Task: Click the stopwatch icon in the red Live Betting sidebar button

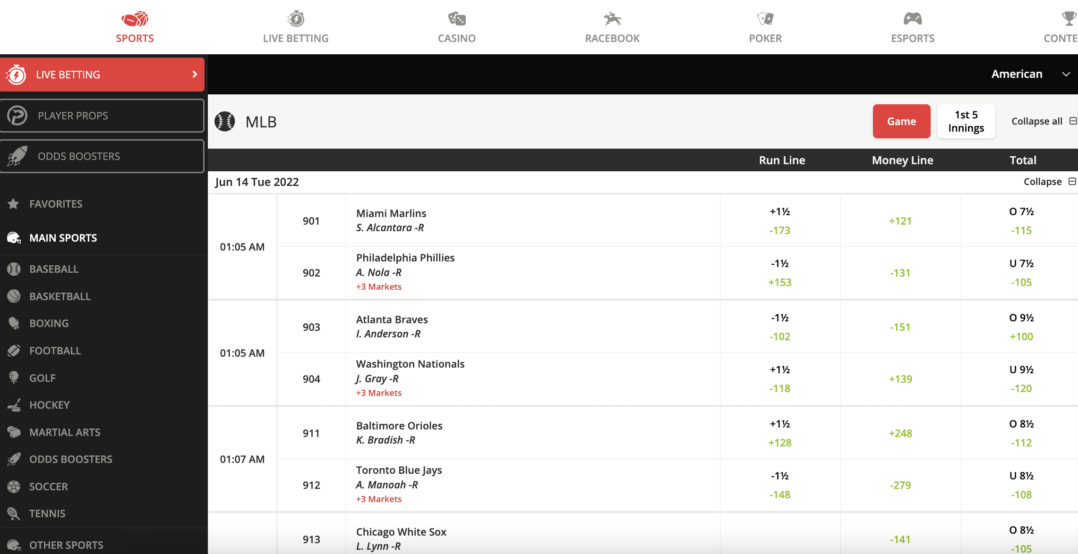Action: [16, 75]
